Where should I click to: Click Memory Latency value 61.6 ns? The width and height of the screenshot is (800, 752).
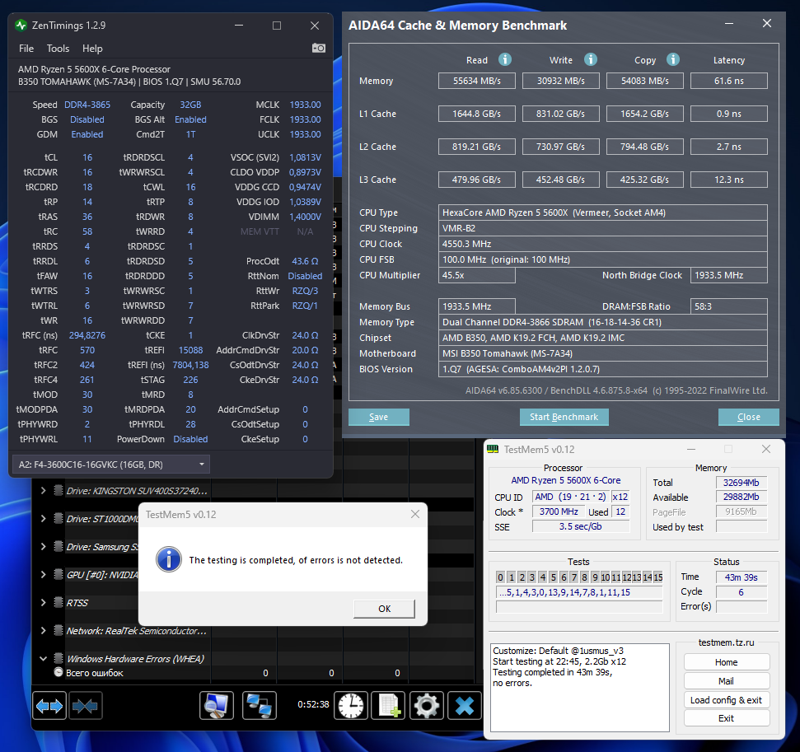pyautogui.click(x=728, y=81)
